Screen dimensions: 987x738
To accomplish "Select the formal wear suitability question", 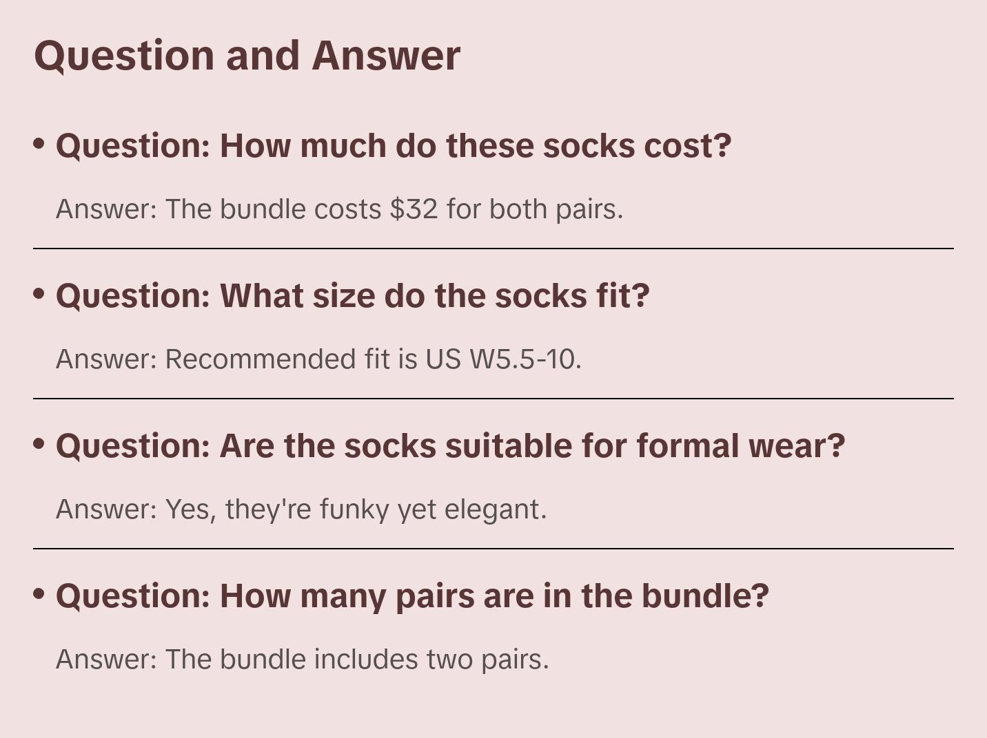I will click(450, 446).
